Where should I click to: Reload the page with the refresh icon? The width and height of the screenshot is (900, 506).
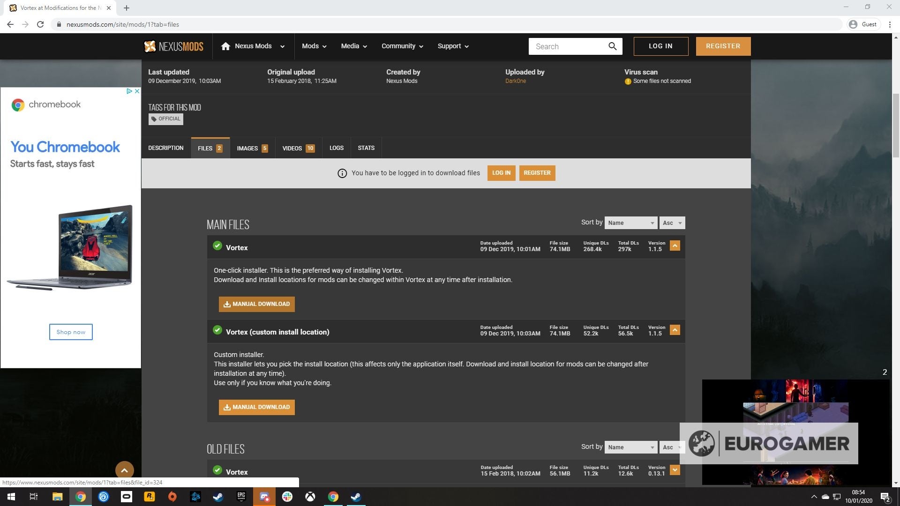click(x=40, y=24)
